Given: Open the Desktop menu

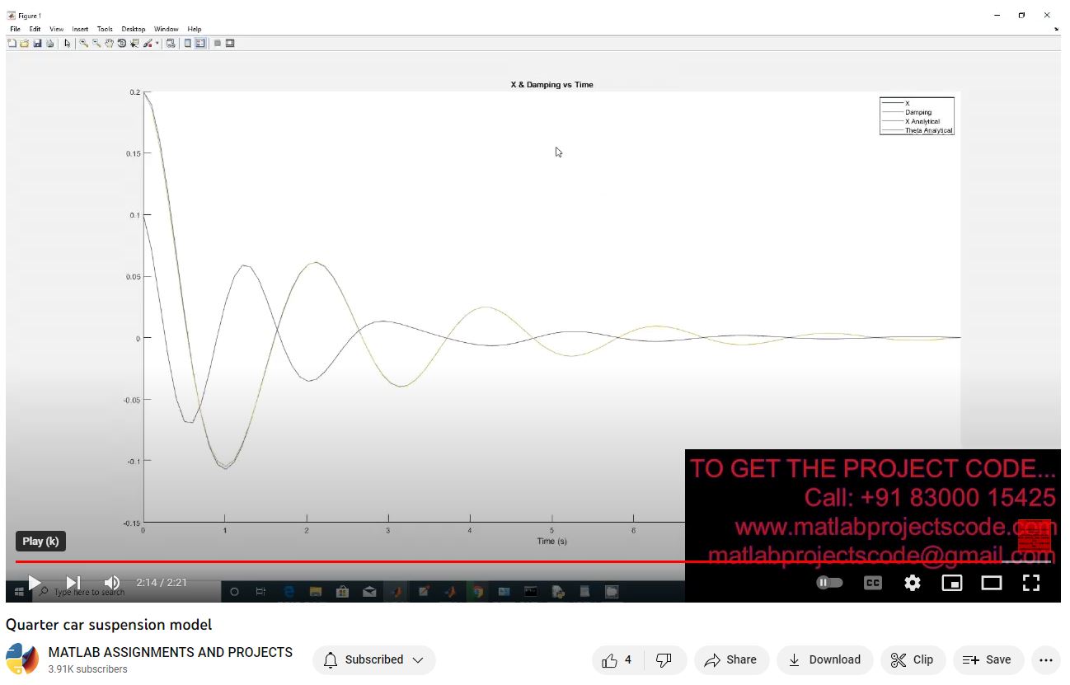Looking at the screenshot, I should pos(134,29).
